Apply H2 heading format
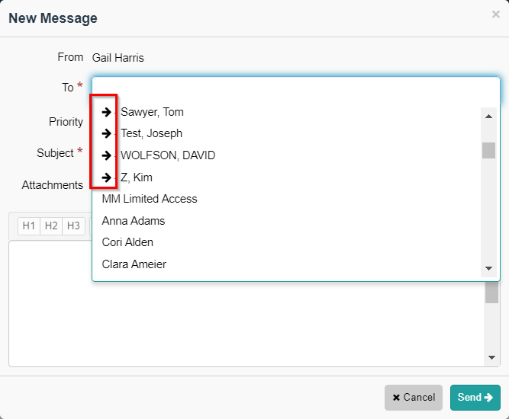 tap(51, 225)
